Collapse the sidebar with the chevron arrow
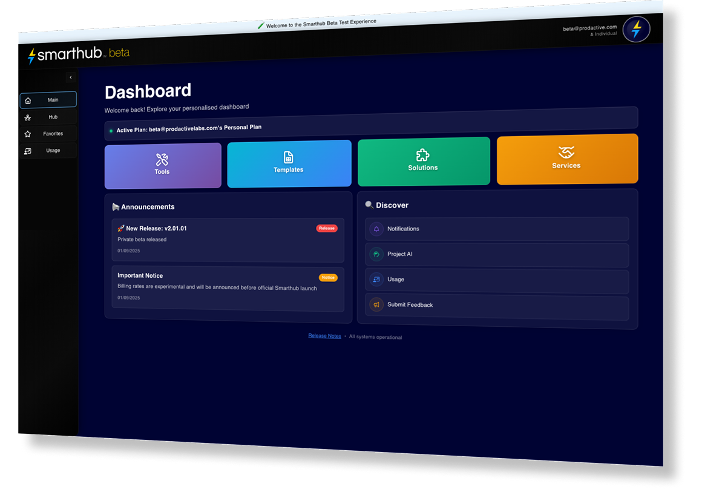Viewport: 702px width, 495px height. (70, 77)
